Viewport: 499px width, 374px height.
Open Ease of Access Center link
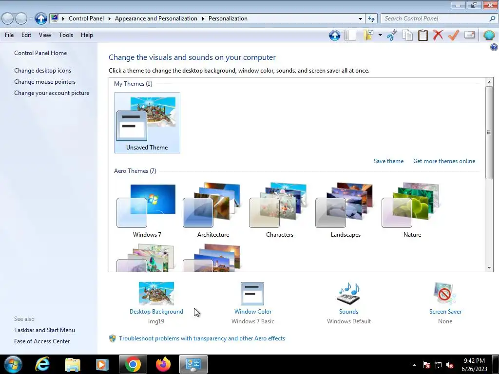point(42,341)
